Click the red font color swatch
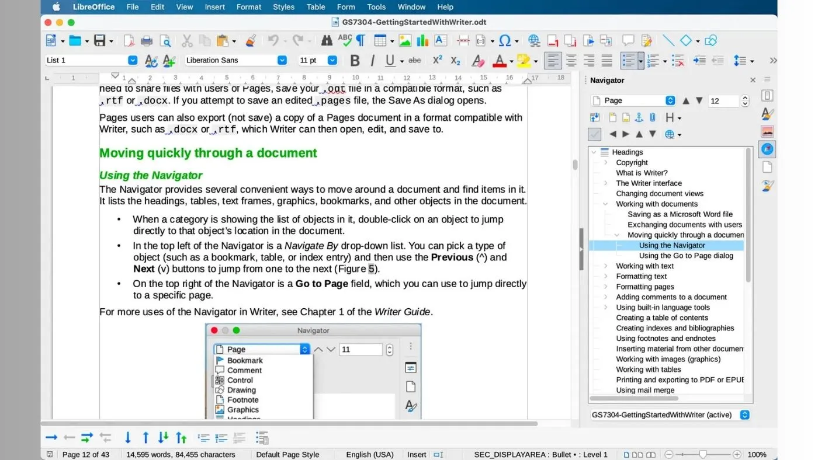818x460 pixels. pos(499,60)
